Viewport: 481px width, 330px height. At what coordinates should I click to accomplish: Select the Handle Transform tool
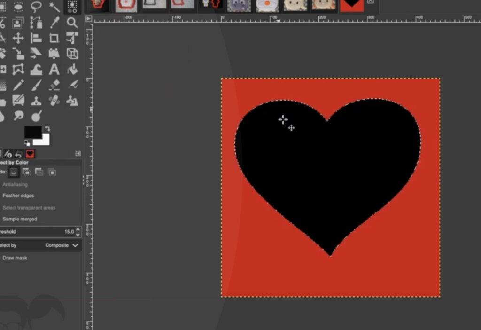tap(54, 54)
